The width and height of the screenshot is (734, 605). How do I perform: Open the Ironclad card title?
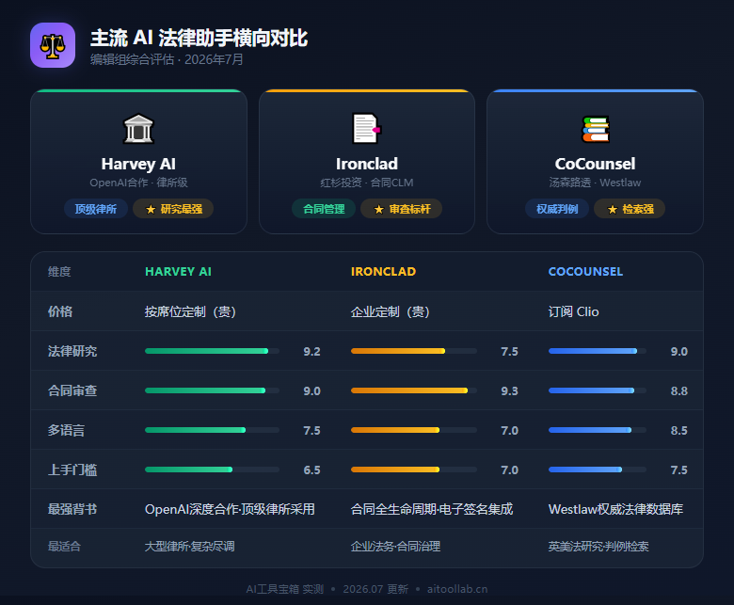367,164
